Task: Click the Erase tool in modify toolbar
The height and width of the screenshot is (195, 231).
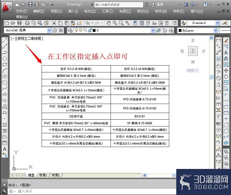Action: [x=226, y=40]
